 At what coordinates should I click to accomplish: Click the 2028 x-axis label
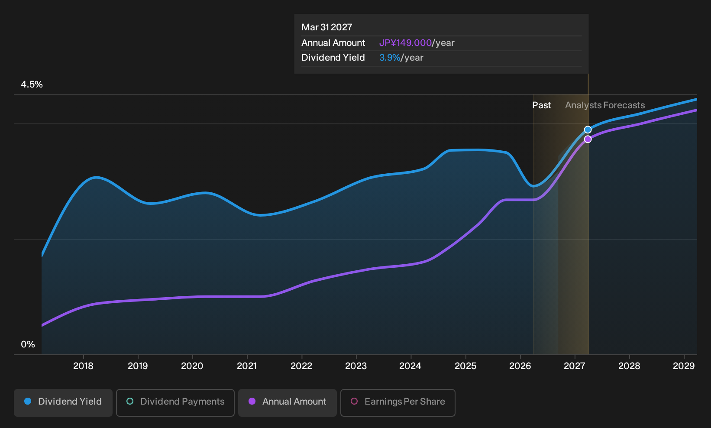coord(629,366)
